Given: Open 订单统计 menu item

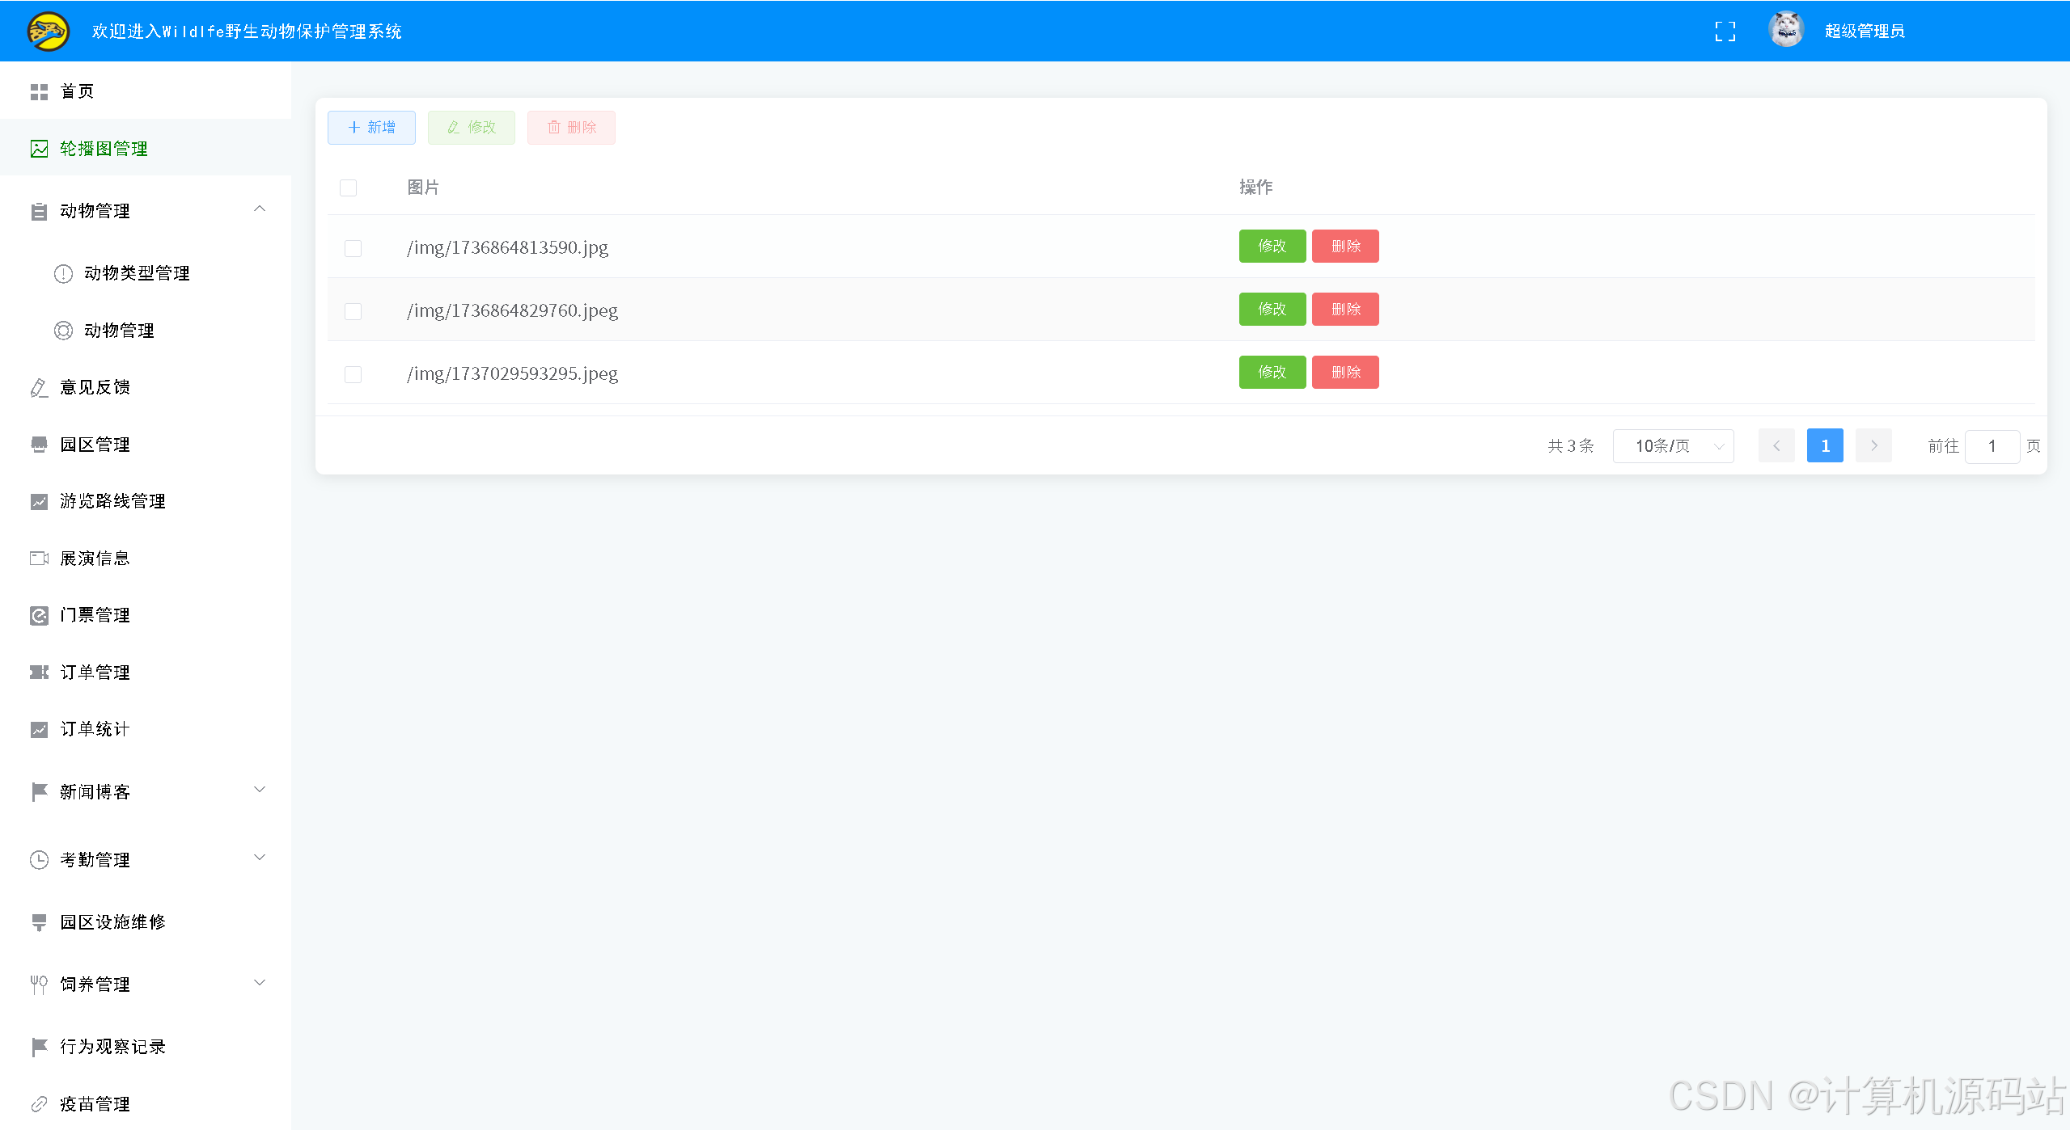Looking at the screenshot, I should point(146,729).
